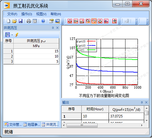Screen dimensions: 152x138
Task: Click the printer icon
Action: tap(29, 21)
